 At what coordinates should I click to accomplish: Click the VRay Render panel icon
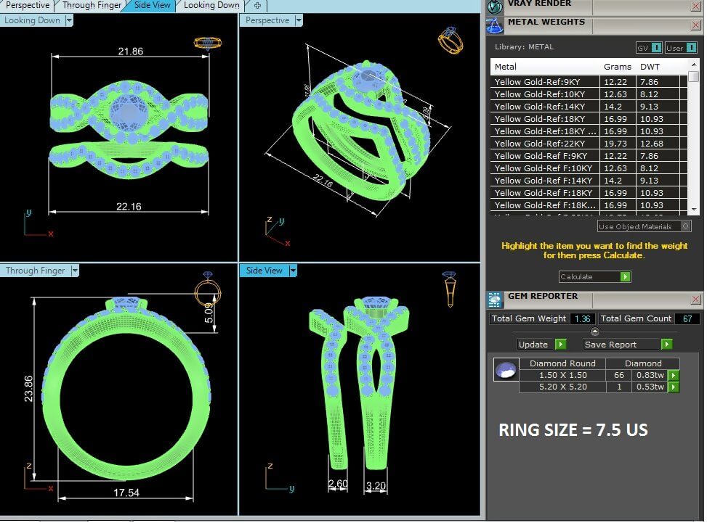495,7
